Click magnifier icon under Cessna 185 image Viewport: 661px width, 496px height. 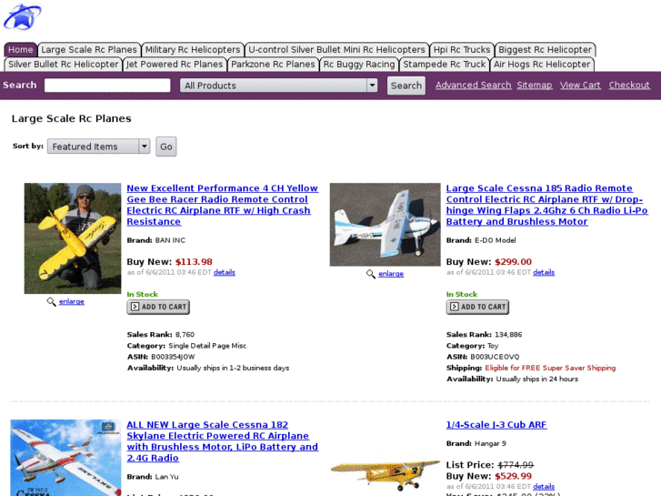pyautogui.click(x=371, y=274)
